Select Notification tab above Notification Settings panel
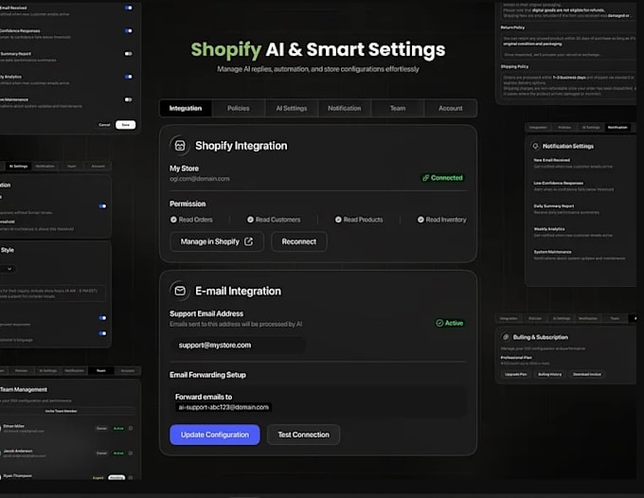This screenshot has height=498, width=644. coord(617,127)
